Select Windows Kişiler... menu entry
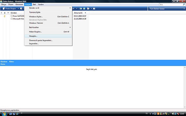Screen dimensions: 186x116 tap(48, 17)
